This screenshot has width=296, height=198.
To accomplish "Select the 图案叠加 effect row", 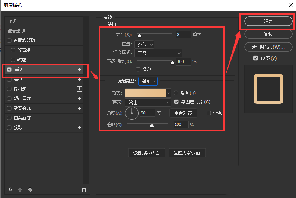I will 44,118.
